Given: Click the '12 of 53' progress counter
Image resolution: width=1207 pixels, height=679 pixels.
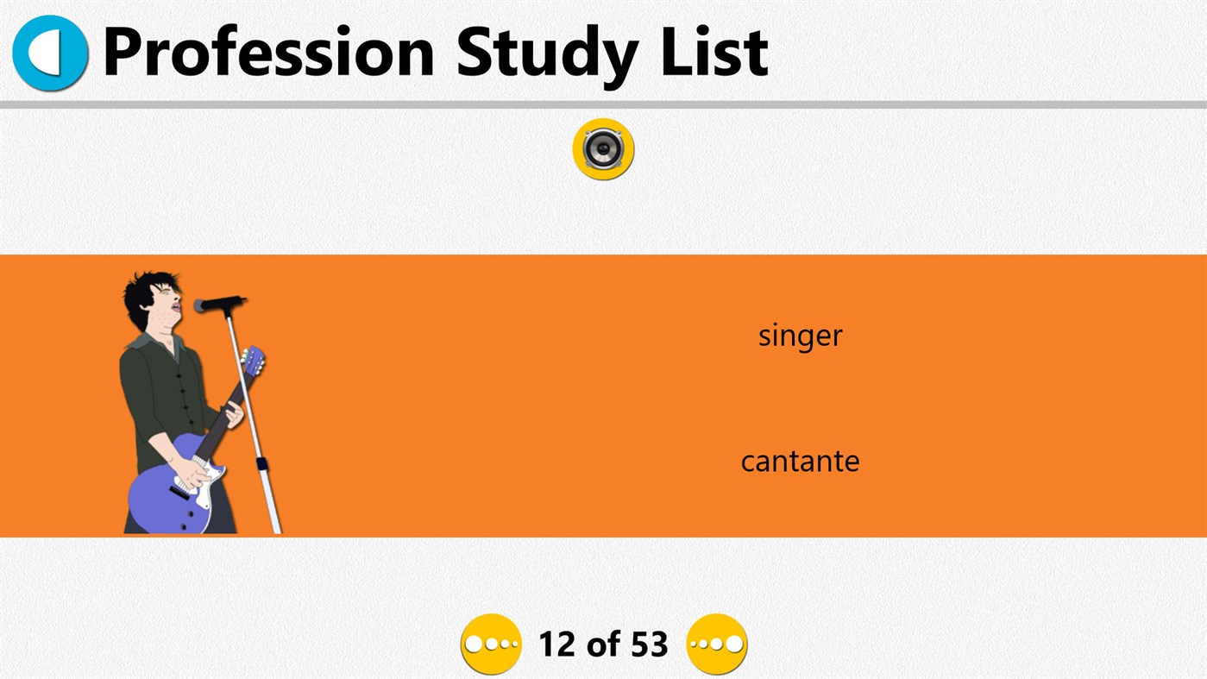Looking at the screenshot, I should pyautogui.click(x=604, y=643).
